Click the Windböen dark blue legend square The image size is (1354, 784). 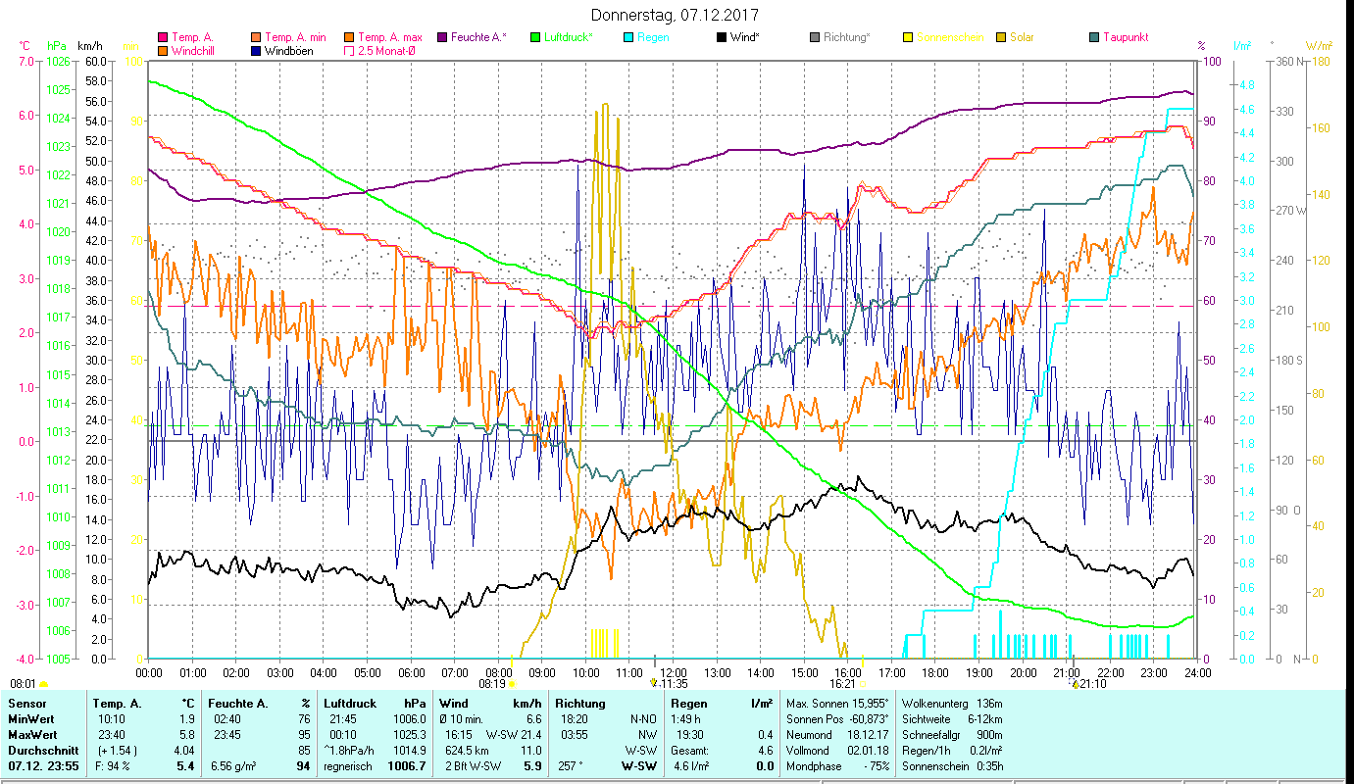pyautogui.click(x=255, y=50)
